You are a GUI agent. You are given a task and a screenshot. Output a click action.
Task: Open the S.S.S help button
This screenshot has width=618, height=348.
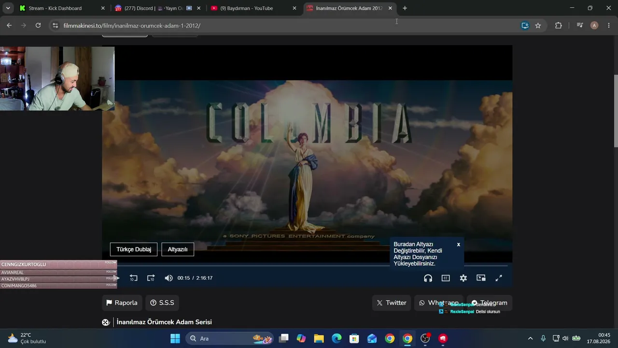pyautogui.click(x=162, y=303)
